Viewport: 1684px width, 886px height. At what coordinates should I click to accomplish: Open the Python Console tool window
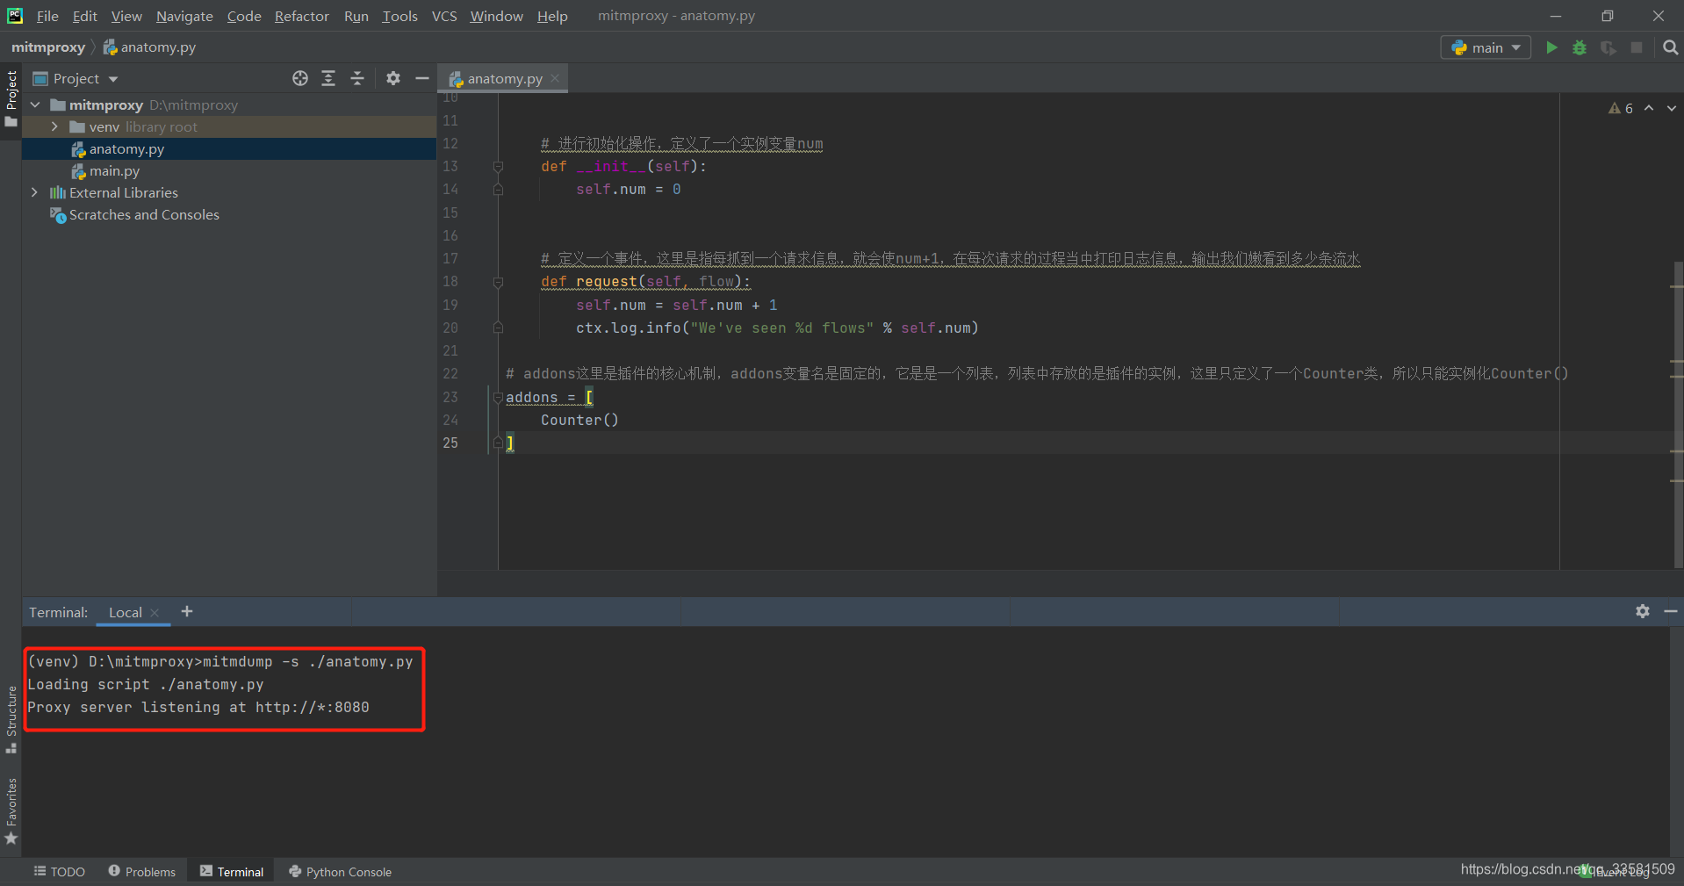click(x=341, y=871)
